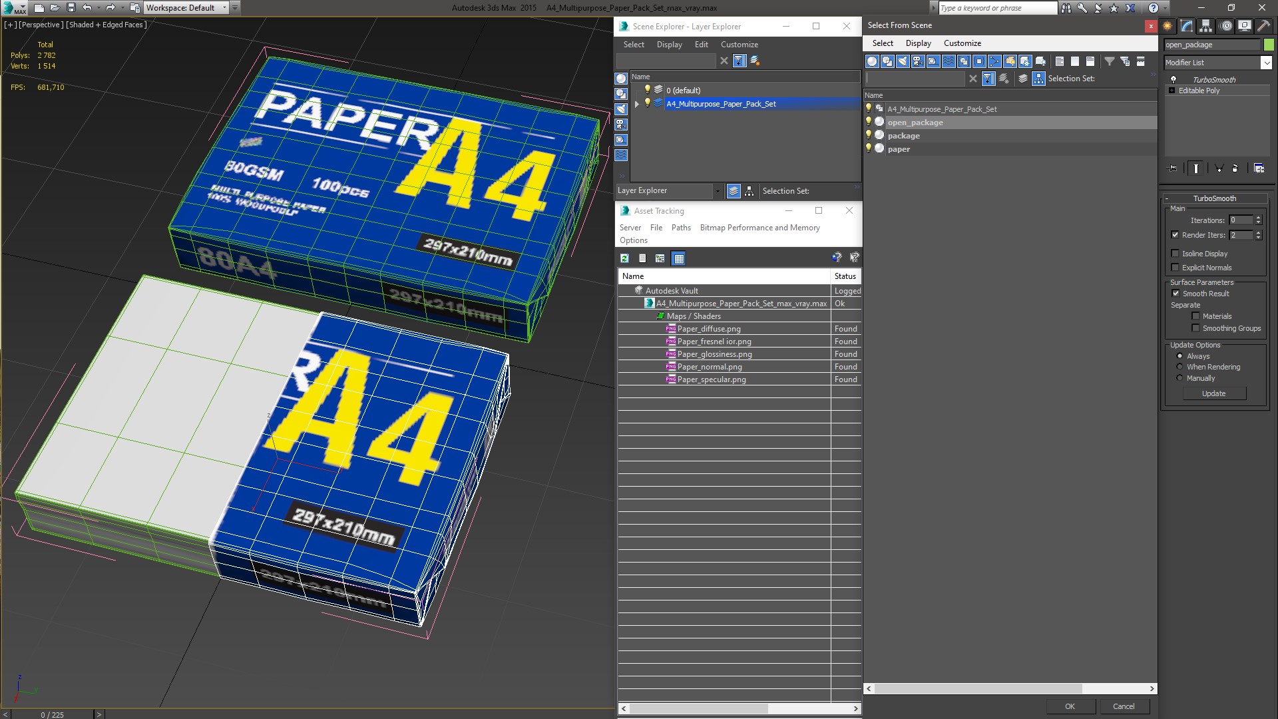This screenshot has width=1278, height=719.
Task: Expand the A4_Multipurpose_Paper_Pack_Set layer
Action: (637, 104)
